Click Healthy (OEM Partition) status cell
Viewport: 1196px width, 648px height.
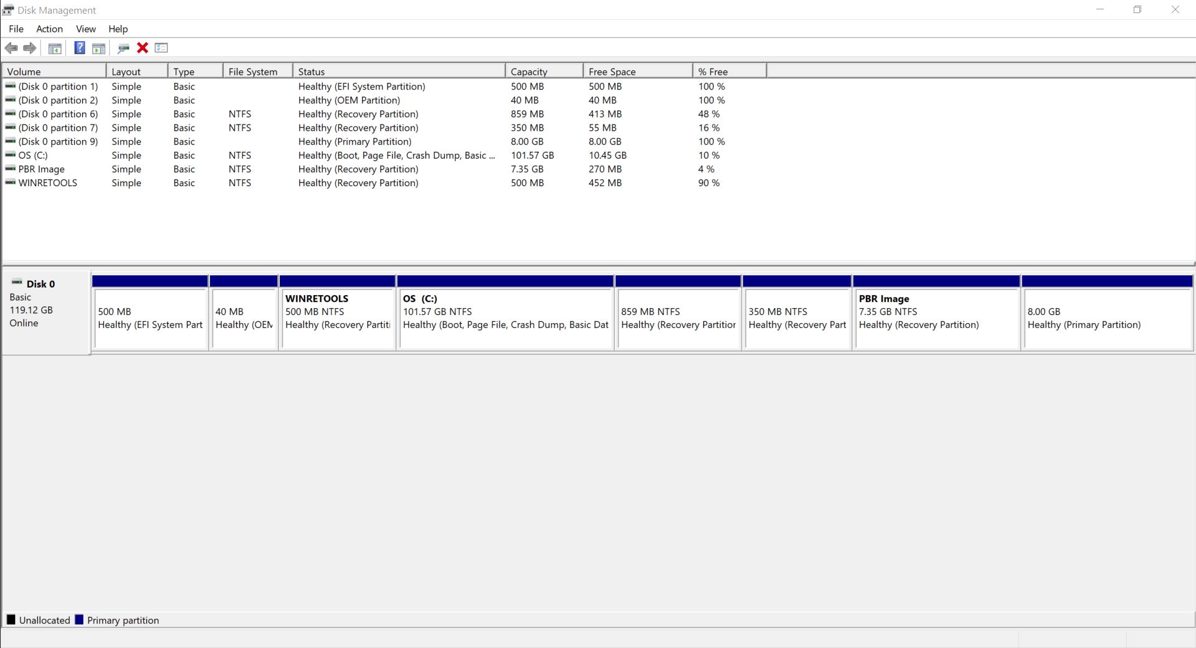pos(349,100)
